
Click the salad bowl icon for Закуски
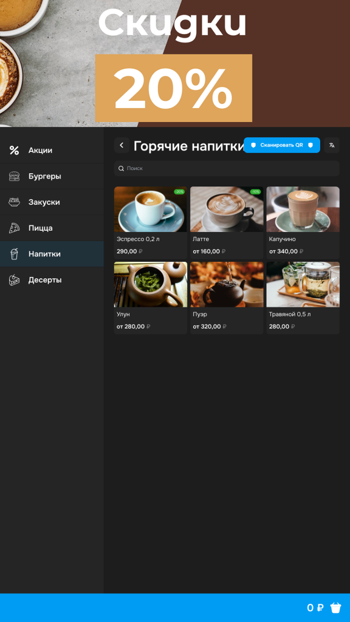point(15,202)
